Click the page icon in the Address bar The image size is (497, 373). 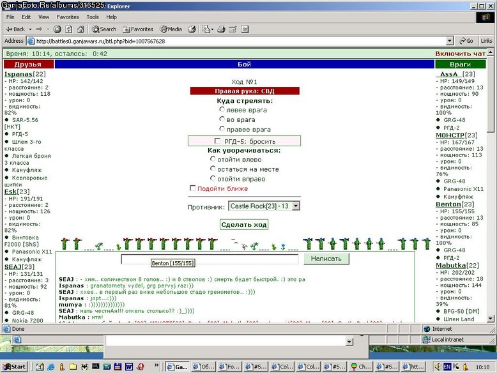[31, 41]
